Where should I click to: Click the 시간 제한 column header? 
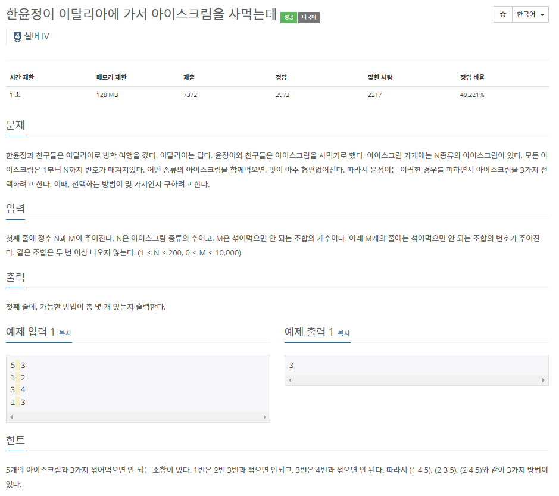[x=22, y=77]
